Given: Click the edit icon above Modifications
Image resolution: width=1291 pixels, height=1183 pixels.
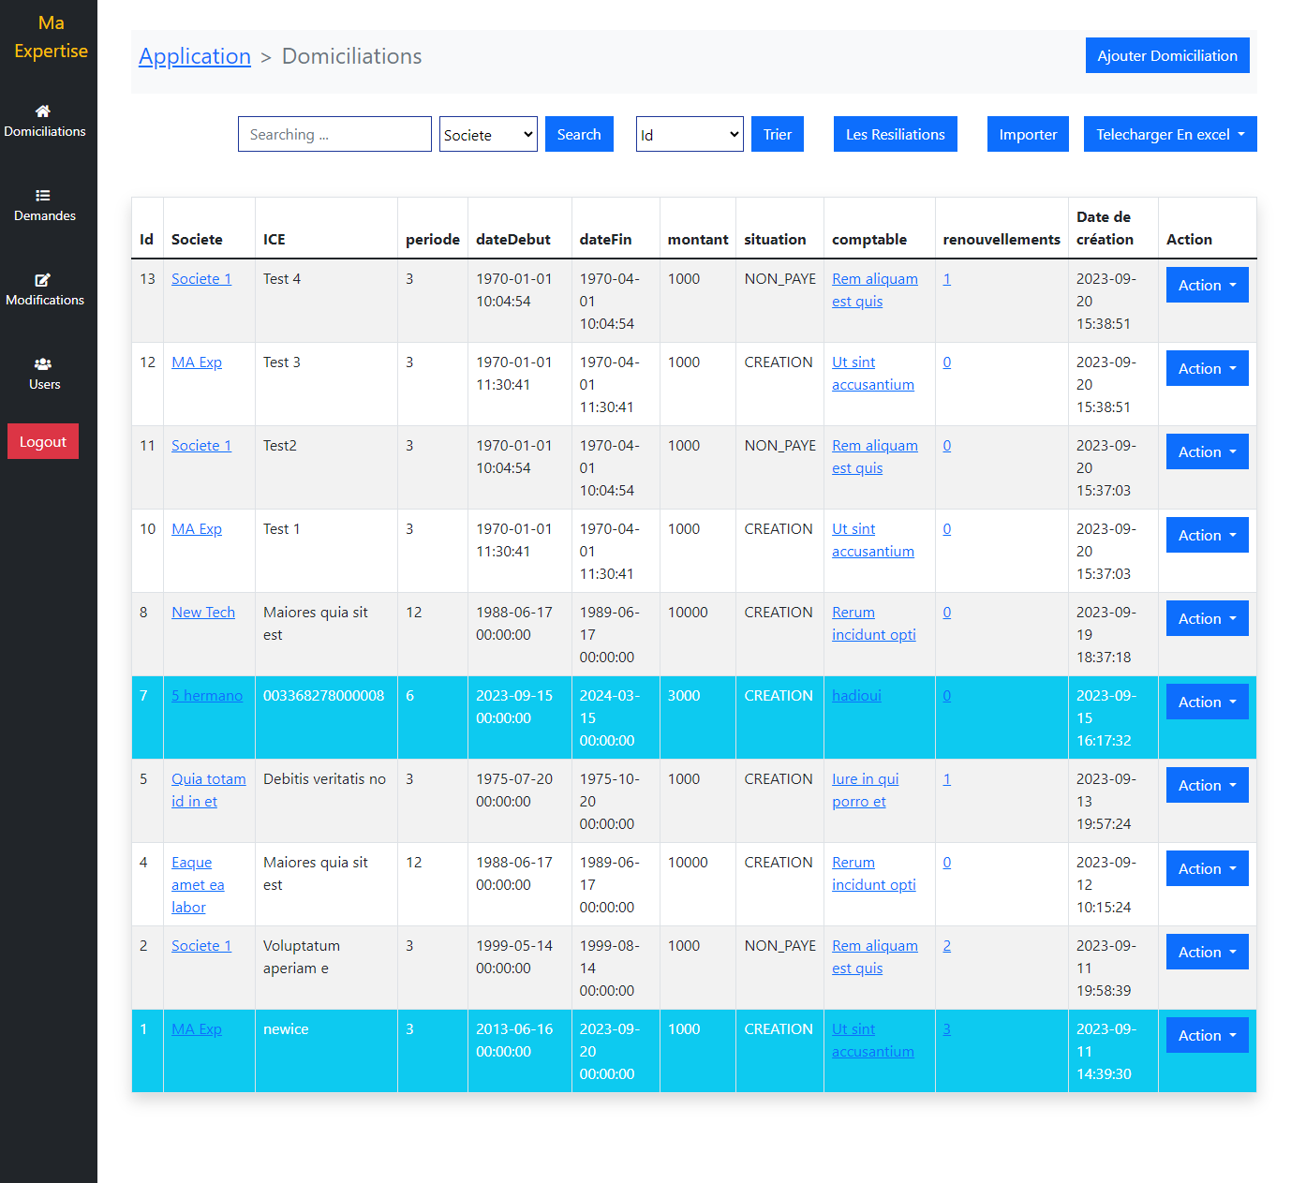Looking at the screenshot, I should (x=43, y=280).
